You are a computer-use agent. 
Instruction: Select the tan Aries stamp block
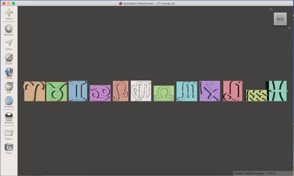tap(34, 91)
